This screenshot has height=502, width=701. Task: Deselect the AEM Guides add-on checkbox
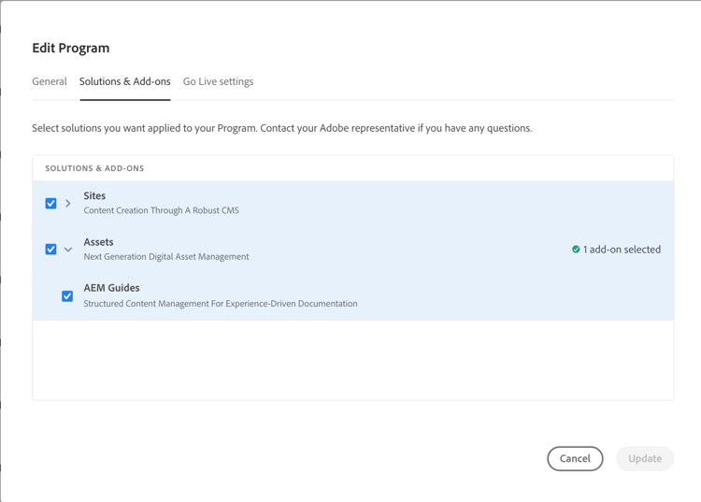pyautogui.click(x=67, y=296)
